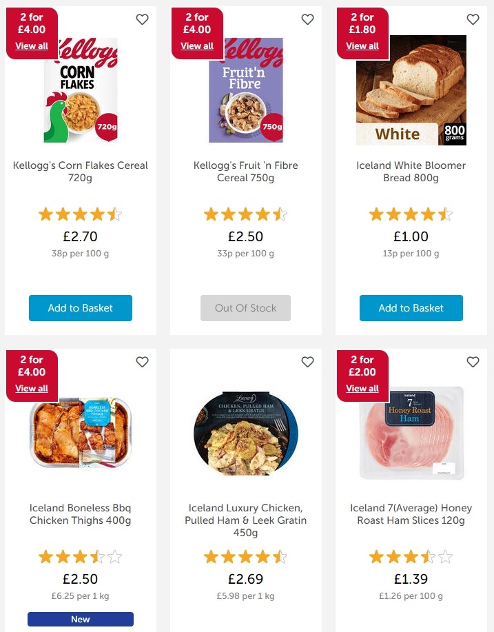Open the Honey Roast Ham product image
The width and height of the screenshot is (494, 632).
point(411,434)
